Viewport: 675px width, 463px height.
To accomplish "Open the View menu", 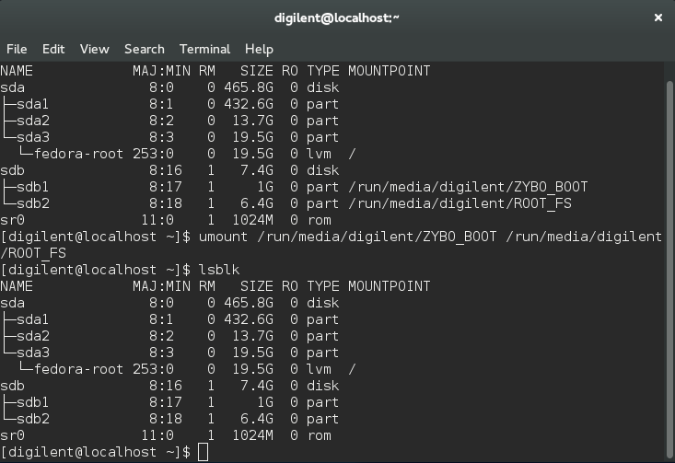I will pos(94,49).
